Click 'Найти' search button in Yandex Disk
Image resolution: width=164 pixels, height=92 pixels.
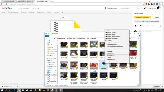[139, 8]
